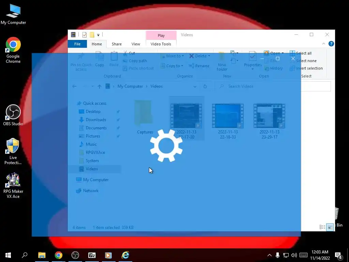
Task: Open RPG Maker VX Ace desktop shortcut
Action: click(x=13, y=185)
